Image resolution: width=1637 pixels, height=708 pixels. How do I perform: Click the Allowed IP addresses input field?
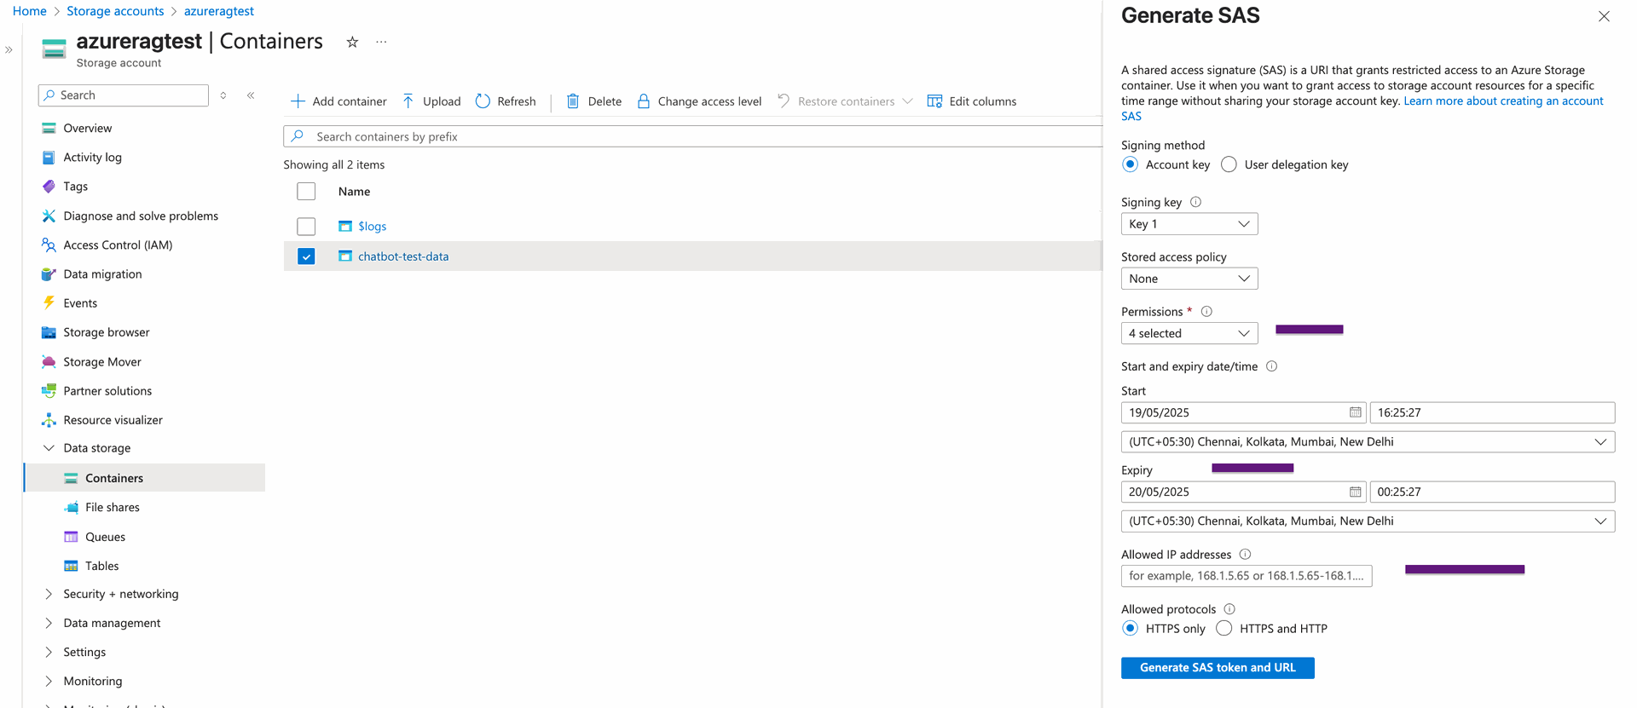click(x=1246, y=576)
